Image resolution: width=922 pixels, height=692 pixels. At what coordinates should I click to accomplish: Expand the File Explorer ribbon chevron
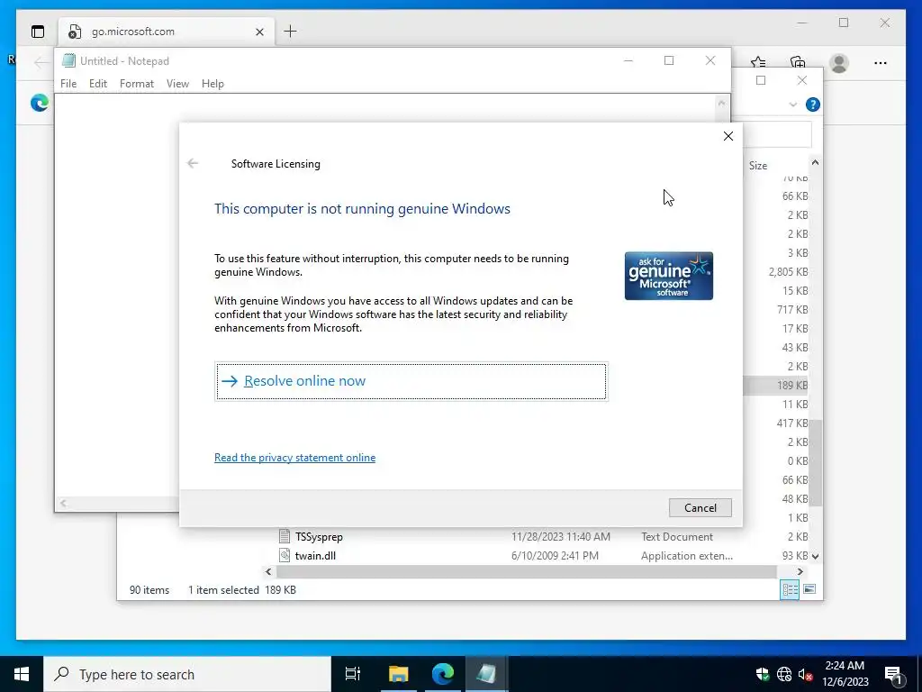point(792,105)
